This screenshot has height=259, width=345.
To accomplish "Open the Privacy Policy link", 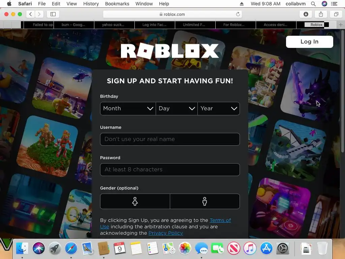I will (166, 233).
